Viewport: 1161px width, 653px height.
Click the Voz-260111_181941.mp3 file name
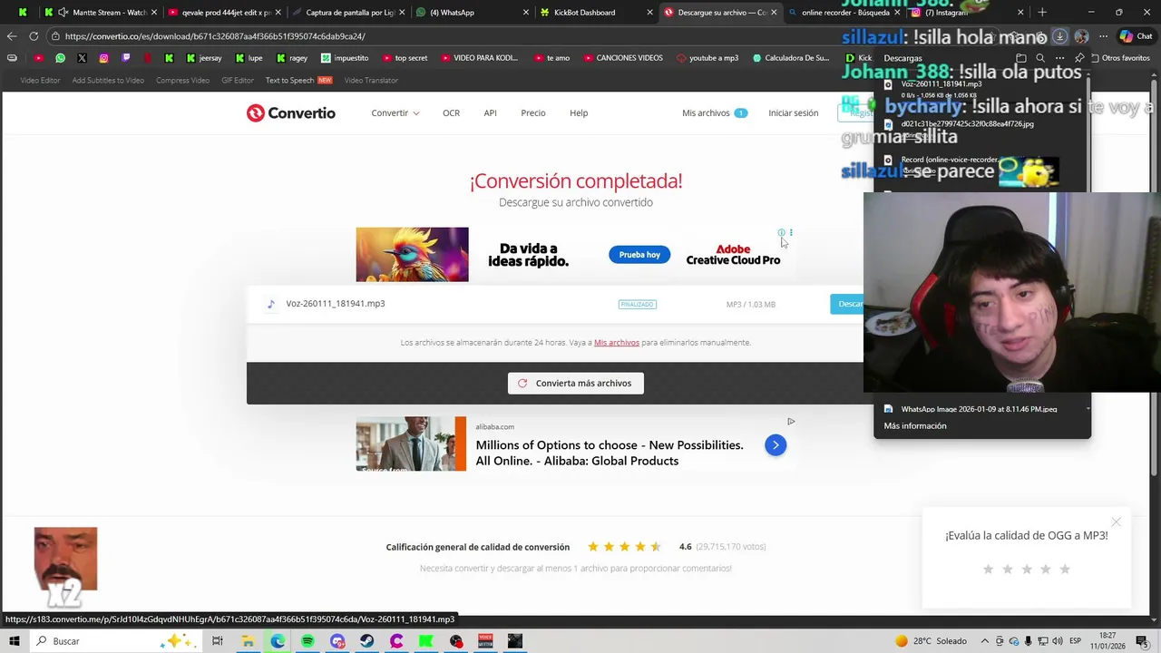coord(335,304)
